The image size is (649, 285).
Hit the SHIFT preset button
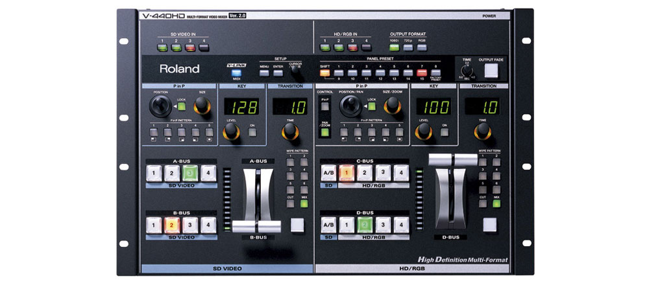(325, 73)
